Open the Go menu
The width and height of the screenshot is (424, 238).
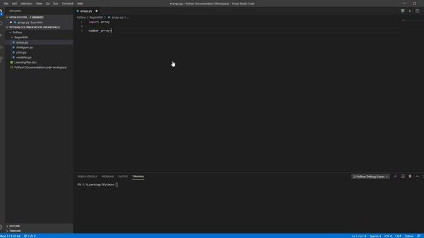[x=48, y=3]
